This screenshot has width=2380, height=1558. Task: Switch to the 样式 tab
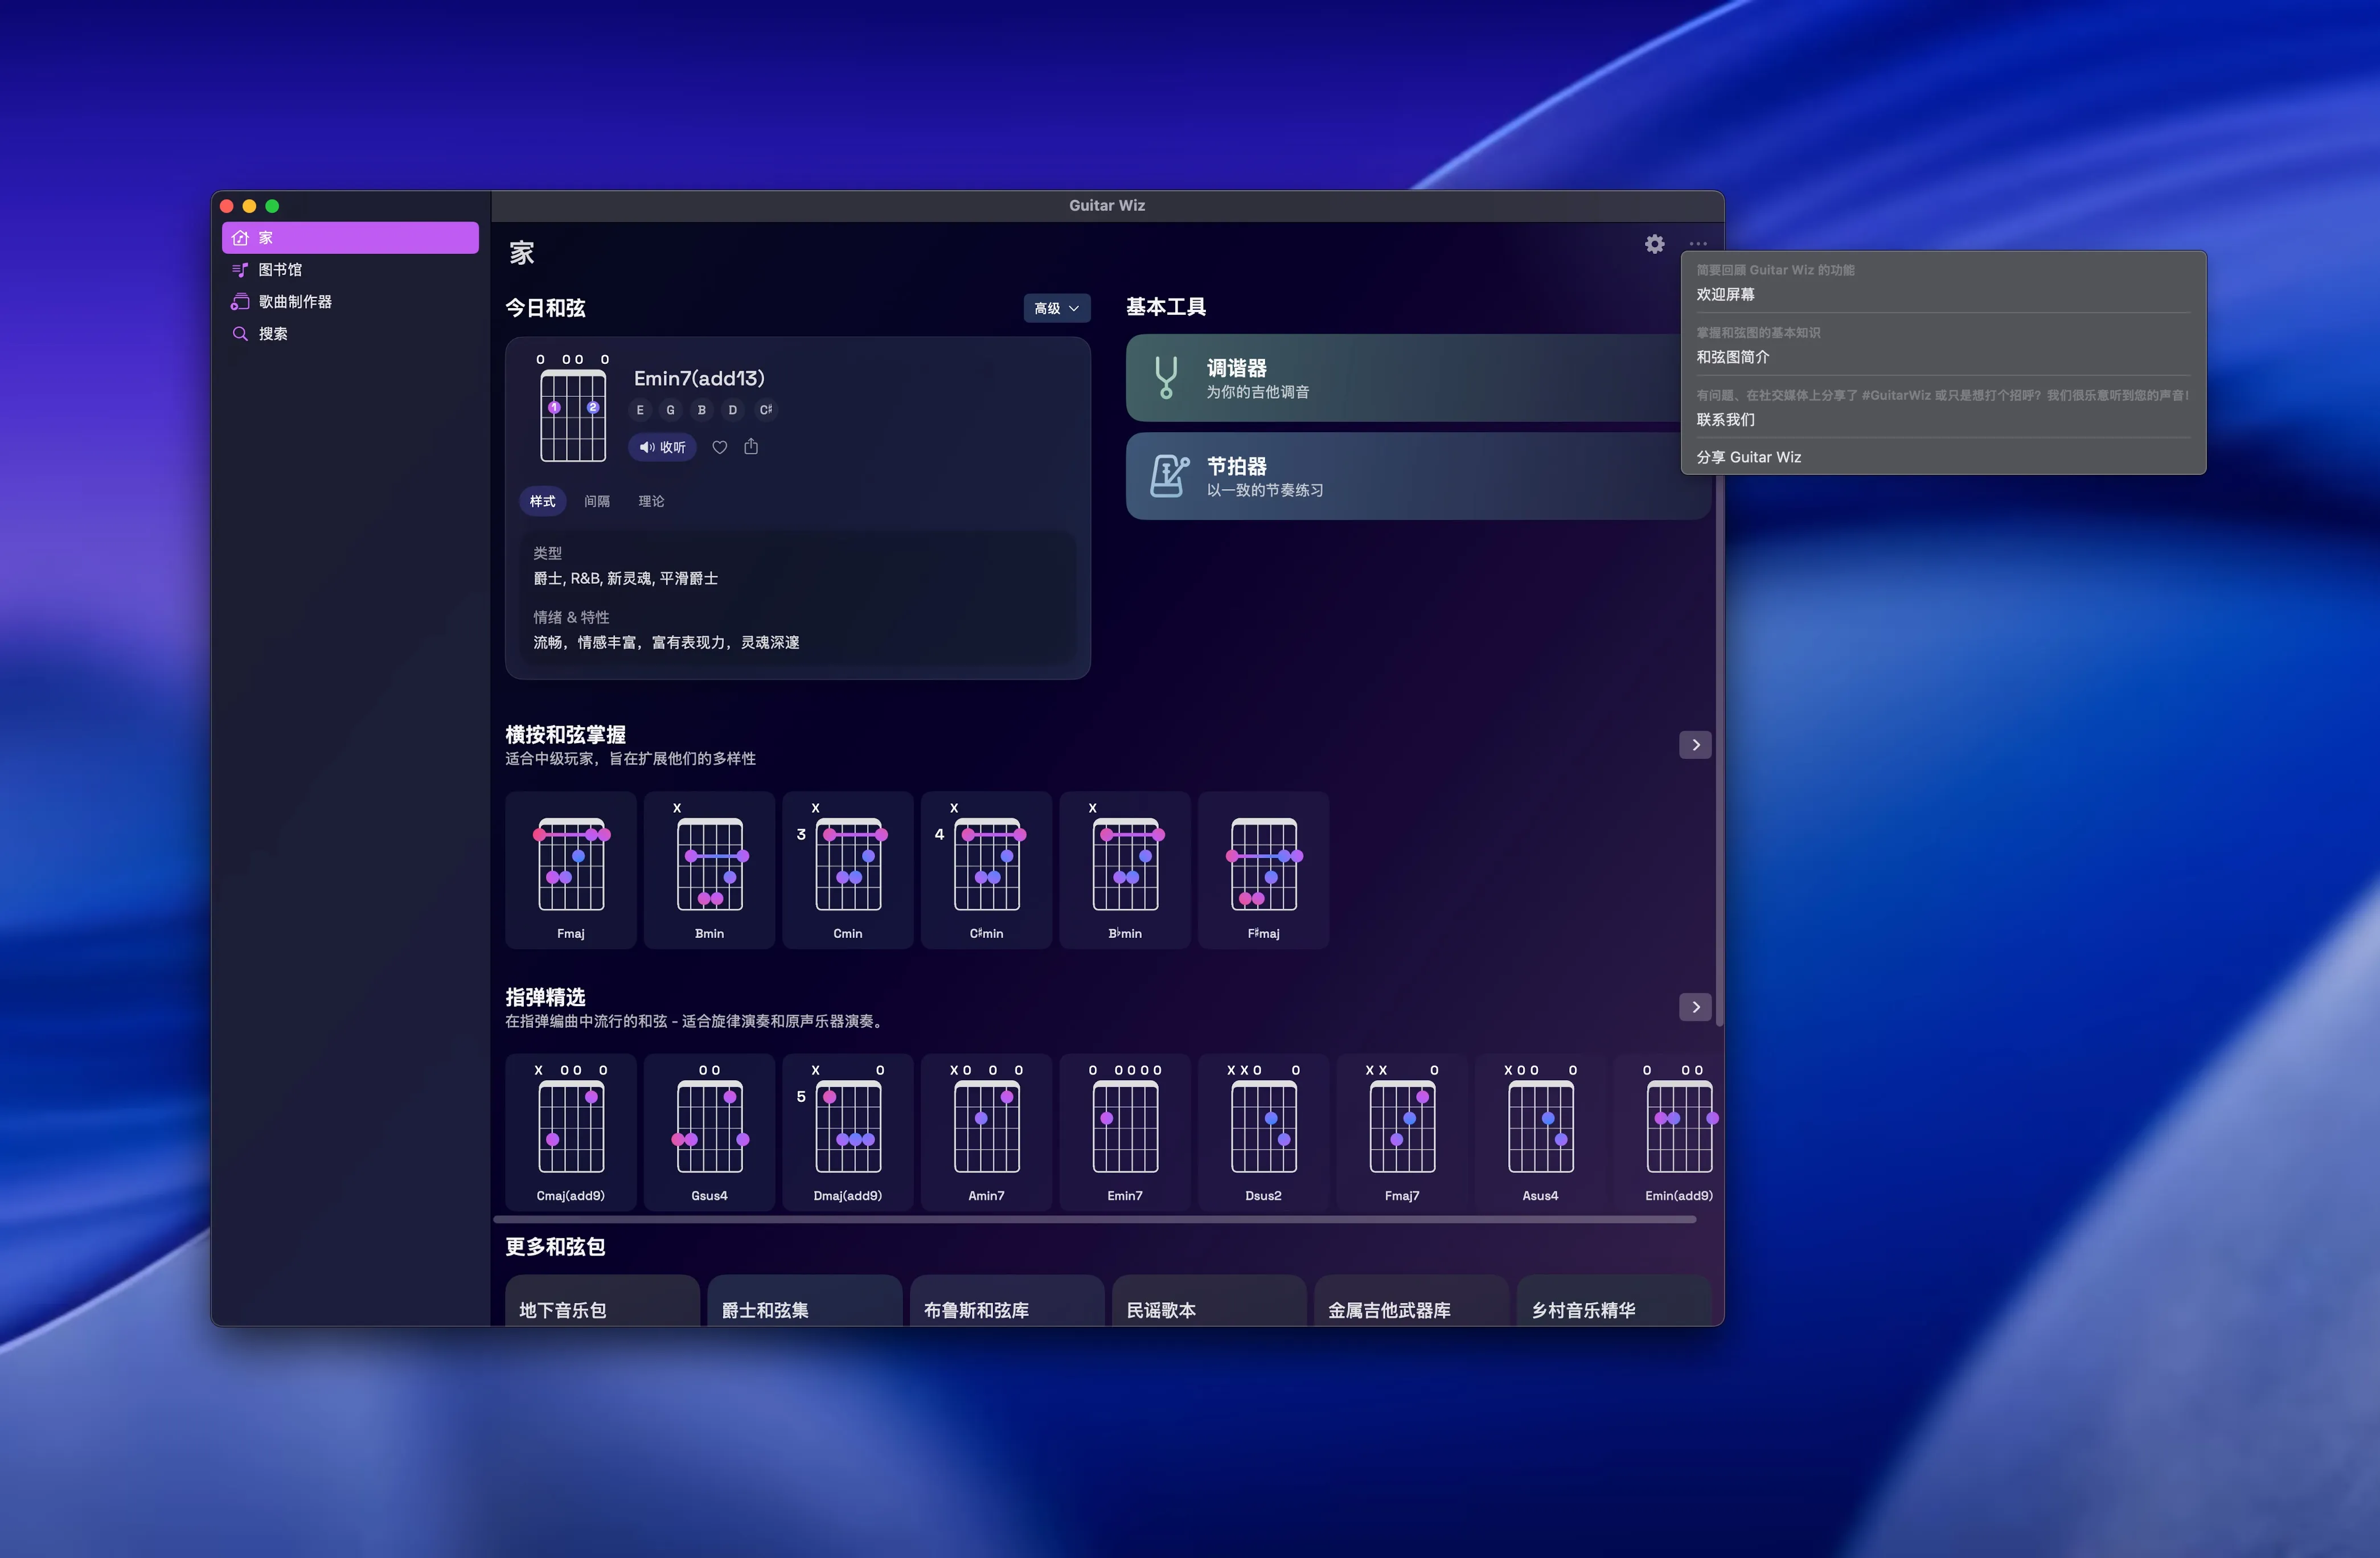[542, 502]
